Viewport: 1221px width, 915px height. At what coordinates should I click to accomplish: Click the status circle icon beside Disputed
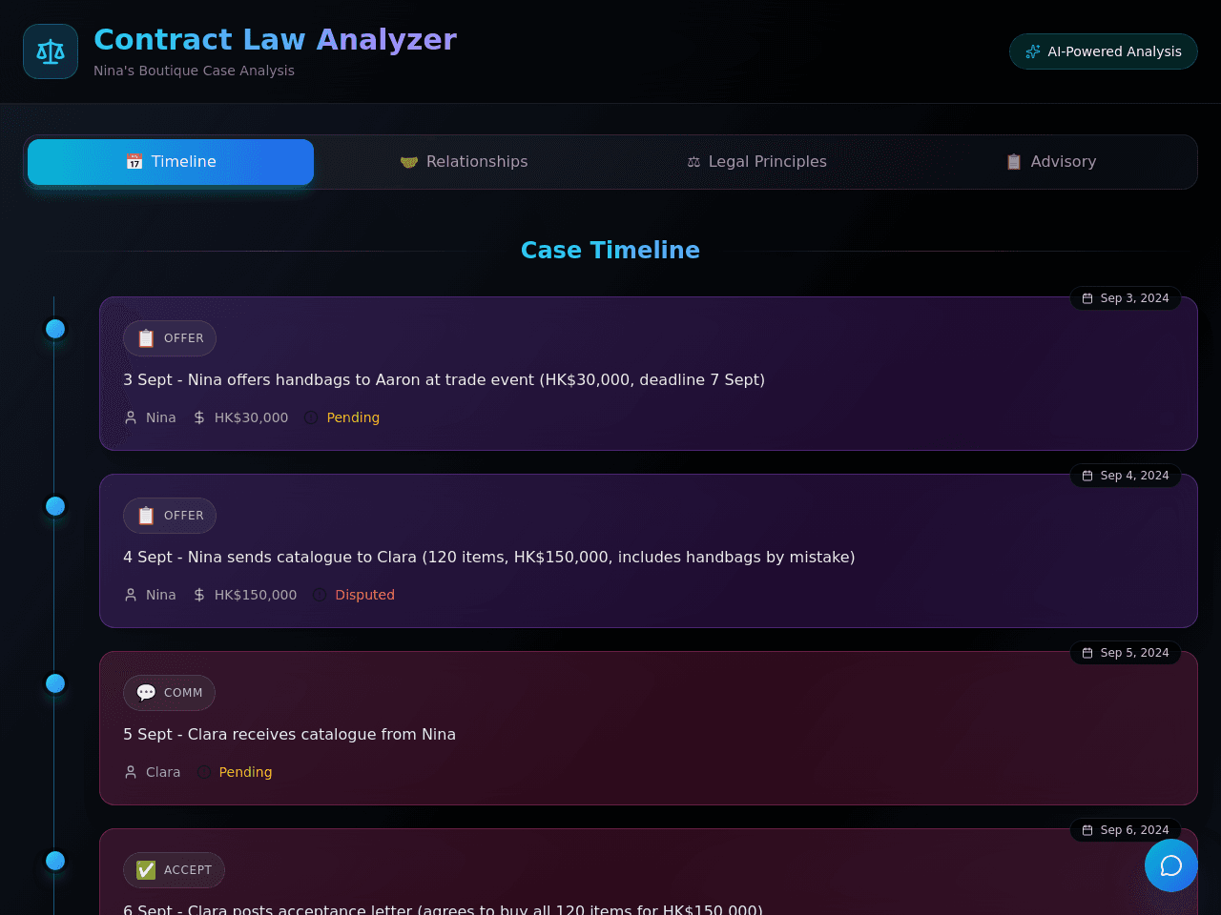(320, 595)
